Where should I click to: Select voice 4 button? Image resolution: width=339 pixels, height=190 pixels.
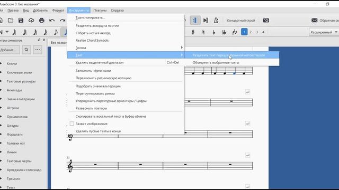click(x=263, y=32)
